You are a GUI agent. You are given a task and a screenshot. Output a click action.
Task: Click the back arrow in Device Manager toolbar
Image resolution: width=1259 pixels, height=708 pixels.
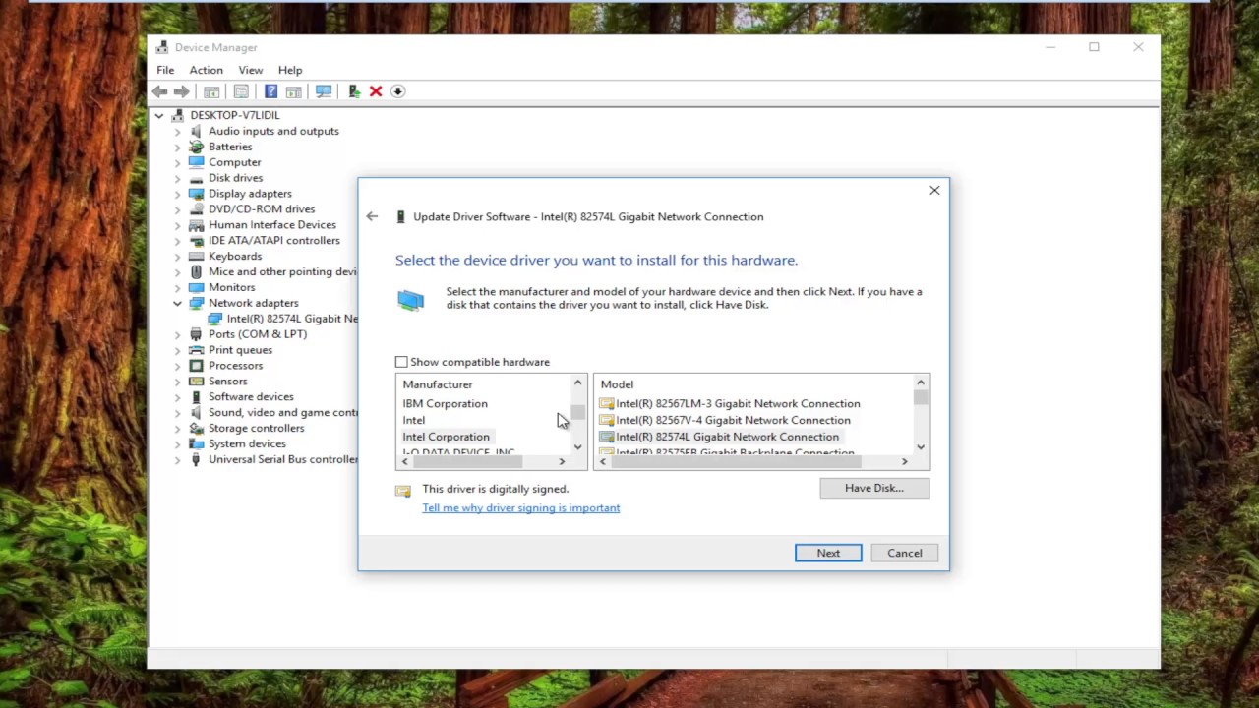[x=159, y=91]
